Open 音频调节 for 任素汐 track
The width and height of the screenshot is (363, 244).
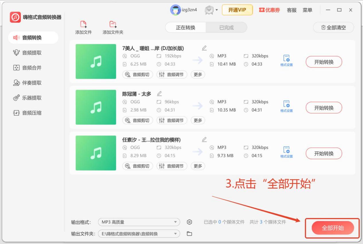point(172,166)
